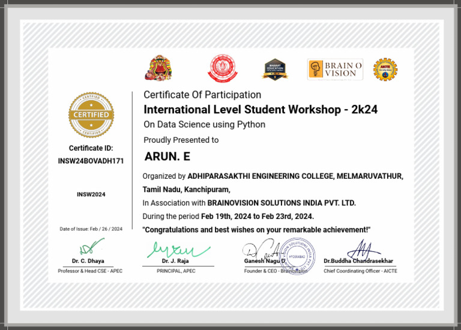Click the gold CERTIFIED seal badge
Screen dimensions: 461x330
[x=91, y=115]
